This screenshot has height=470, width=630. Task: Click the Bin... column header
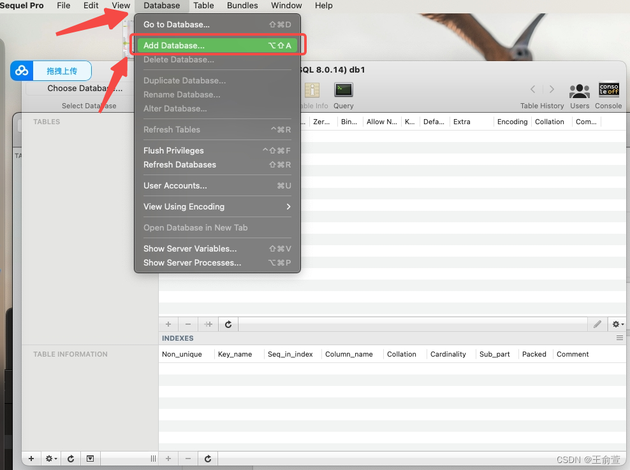[349, 122]
